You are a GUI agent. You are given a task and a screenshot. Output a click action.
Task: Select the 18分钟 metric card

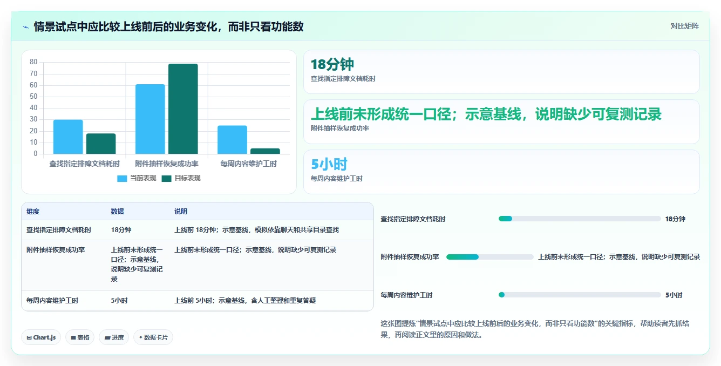coord(501,72)
